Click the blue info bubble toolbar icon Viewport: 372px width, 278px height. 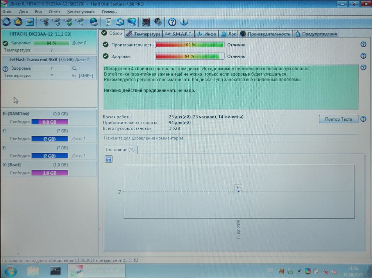[184, 22]
